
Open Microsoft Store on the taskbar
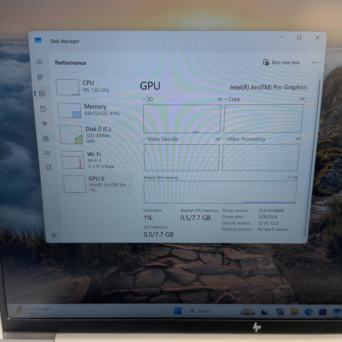pyautogui.click(x=322, y=312)
